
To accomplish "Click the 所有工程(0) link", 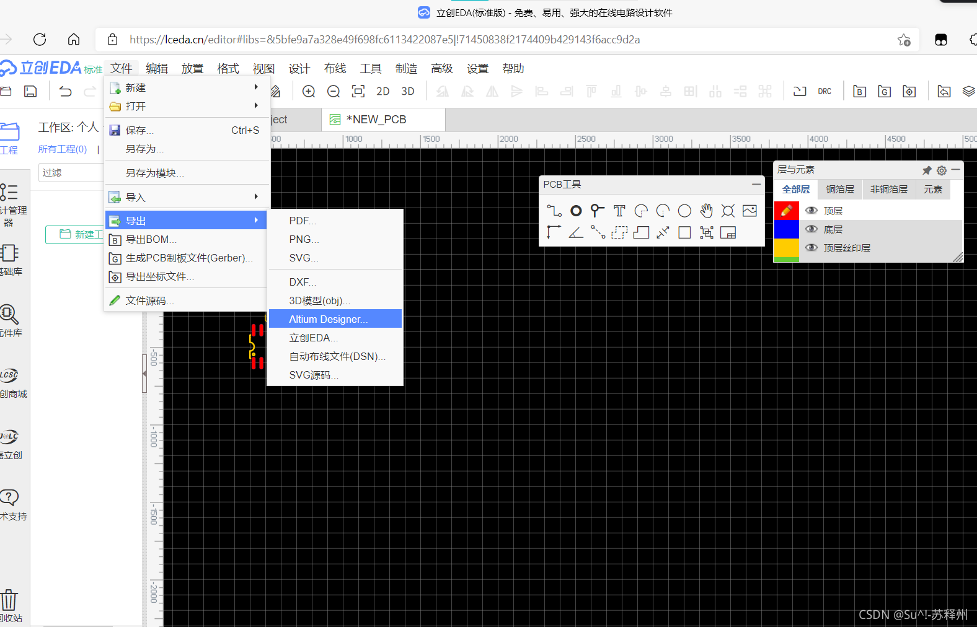I will point(63,149).
